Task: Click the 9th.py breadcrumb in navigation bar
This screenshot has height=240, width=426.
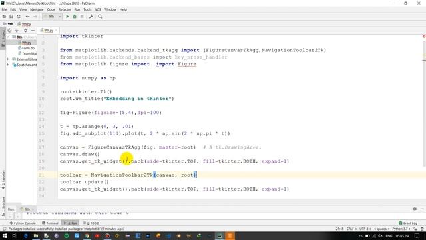Action: pyautogui.click(x=25, y=24)
